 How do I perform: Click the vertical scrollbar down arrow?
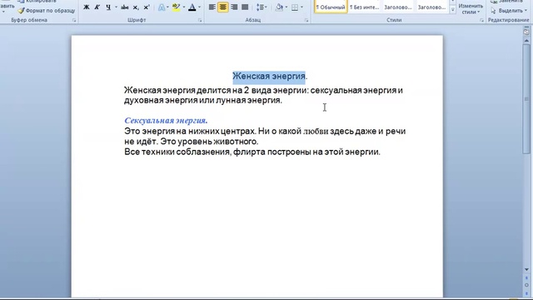point(526,269)
